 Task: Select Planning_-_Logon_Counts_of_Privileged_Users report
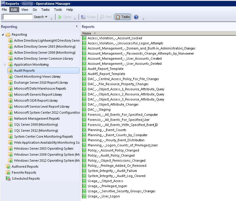tap(123, 145)
